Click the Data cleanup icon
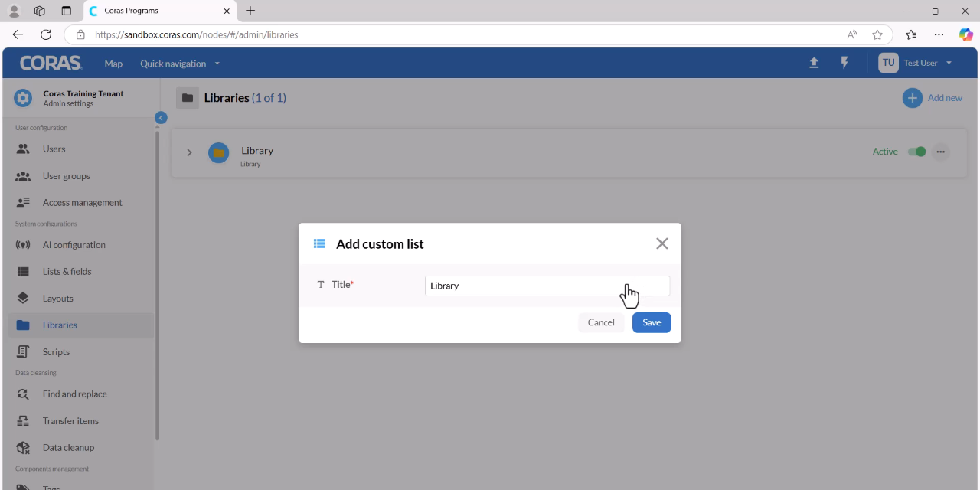Screen dimensions: 980x490 23,448
